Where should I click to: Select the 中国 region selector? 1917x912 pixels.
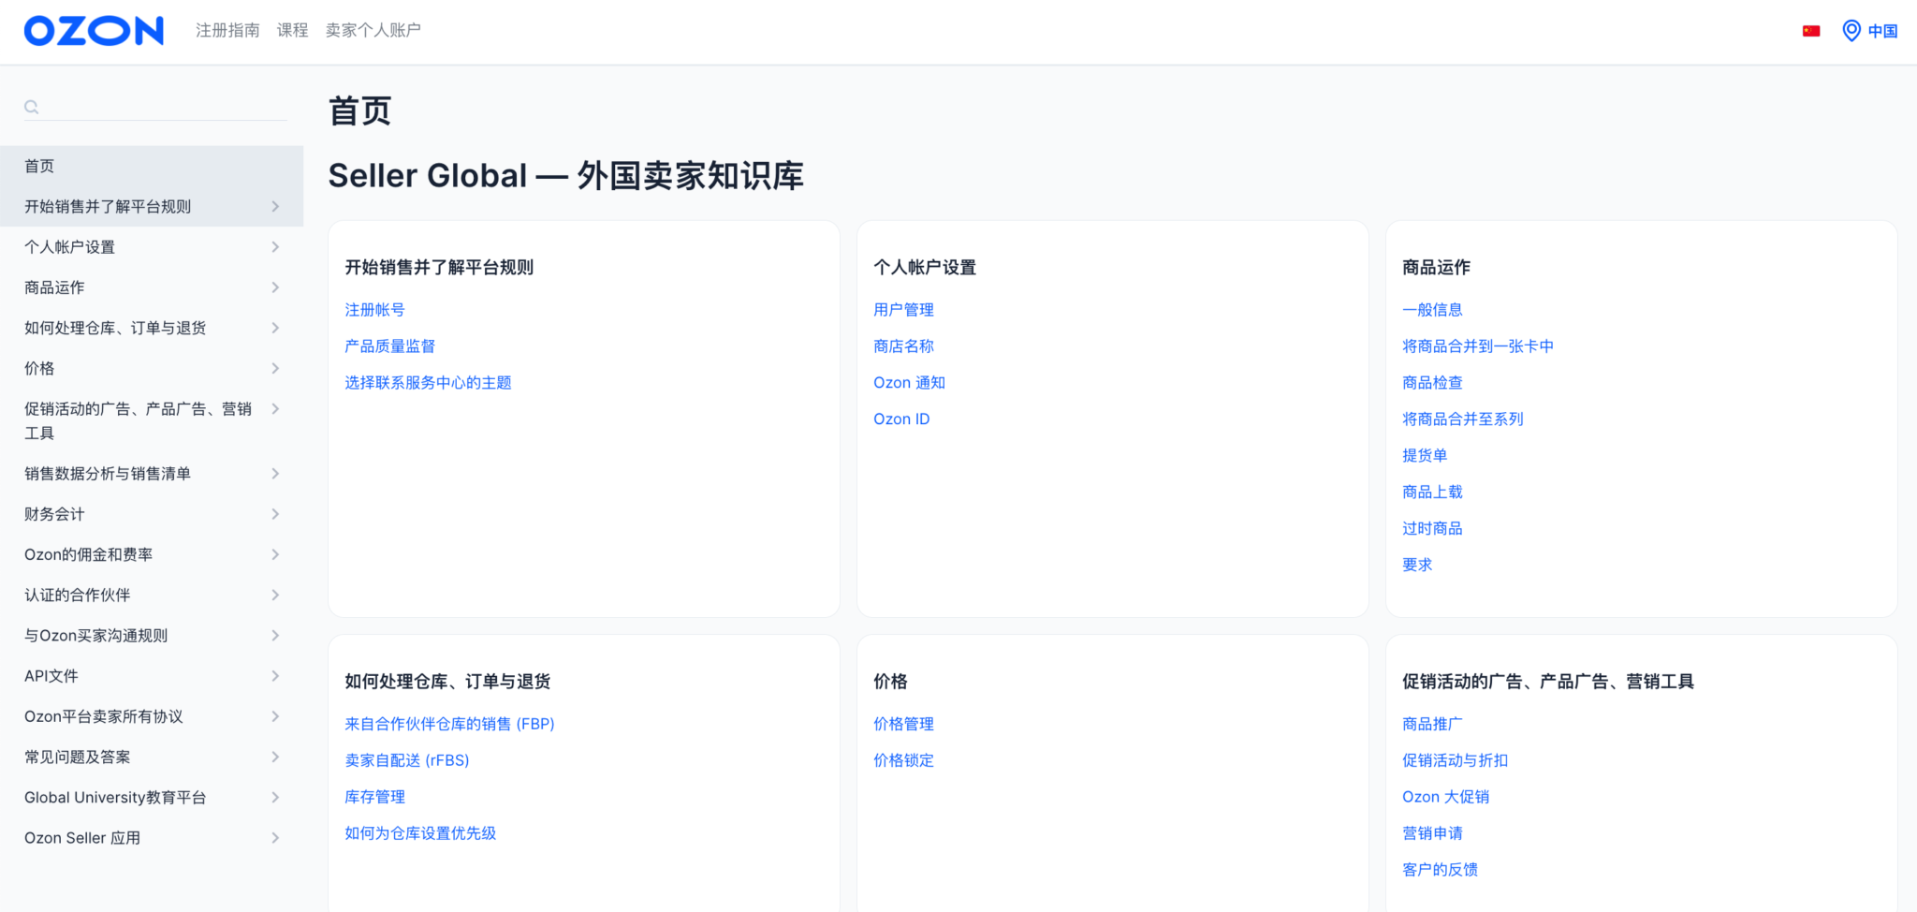[1882, 30]
